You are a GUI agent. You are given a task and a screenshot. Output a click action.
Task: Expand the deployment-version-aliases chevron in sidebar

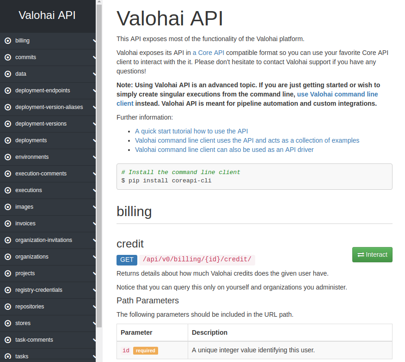coord(94,107)
